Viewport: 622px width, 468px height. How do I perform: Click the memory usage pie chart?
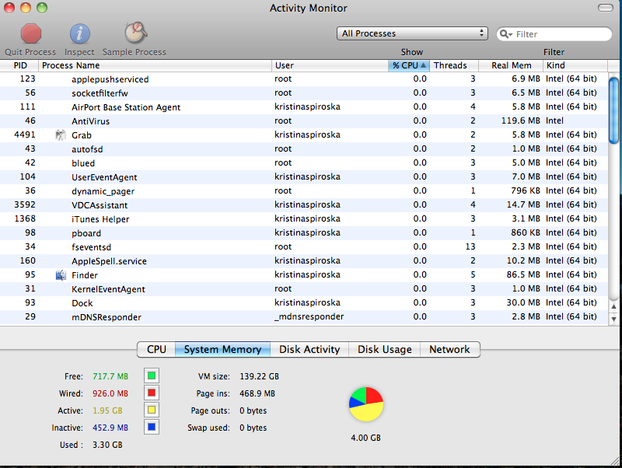click(x=366, y=404)
